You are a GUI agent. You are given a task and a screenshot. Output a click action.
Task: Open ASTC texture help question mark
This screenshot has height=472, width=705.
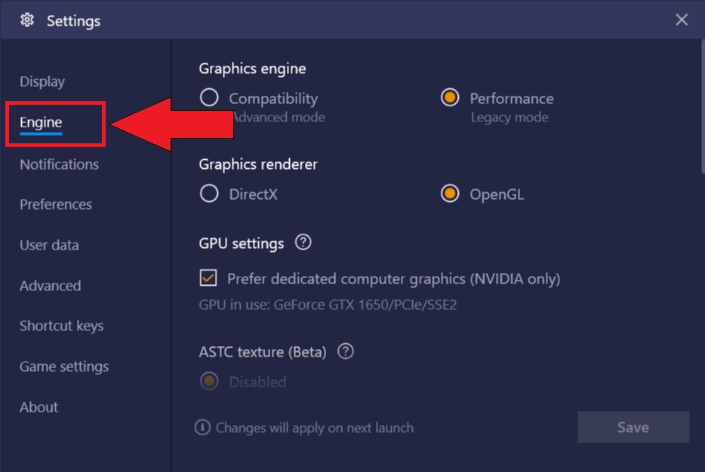345,351
